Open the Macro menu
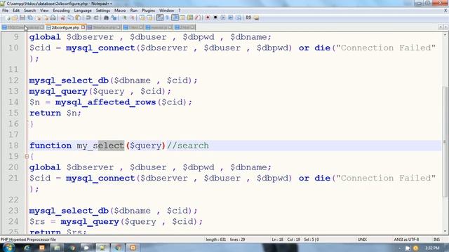 pyautogui.click(x=120, y=10)
